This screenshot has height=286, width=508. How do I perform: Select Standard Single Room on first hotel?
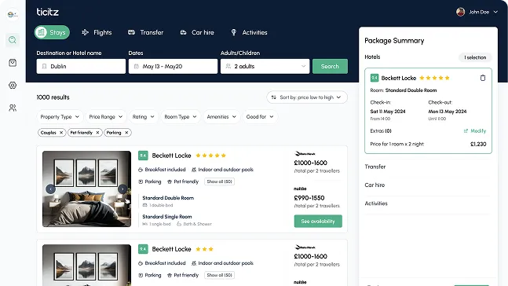pos(167,217)
